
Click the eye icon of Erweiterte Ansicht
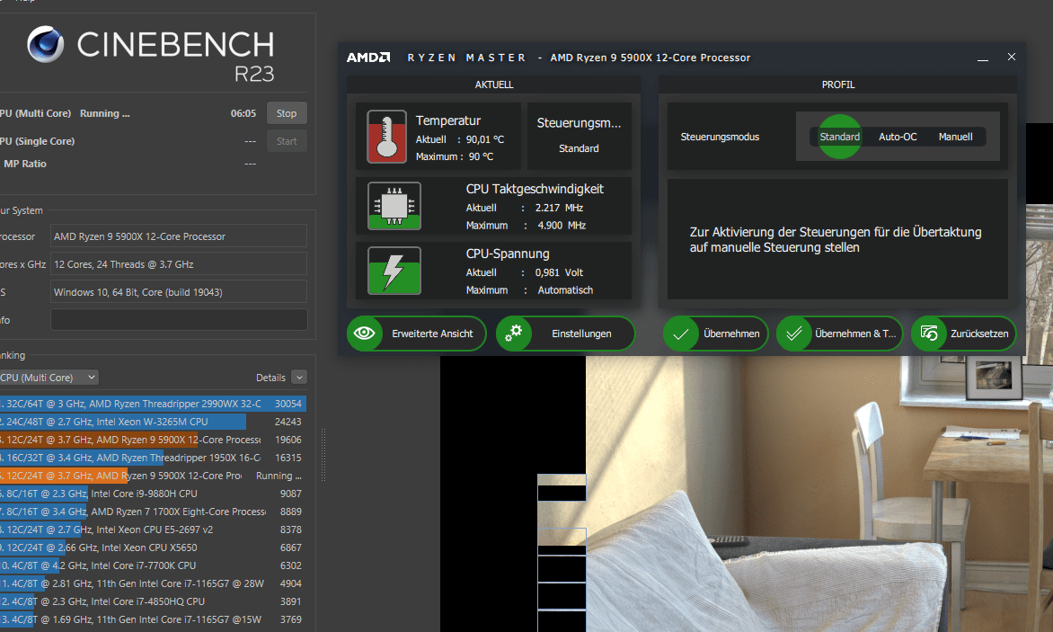coord(365,334)
